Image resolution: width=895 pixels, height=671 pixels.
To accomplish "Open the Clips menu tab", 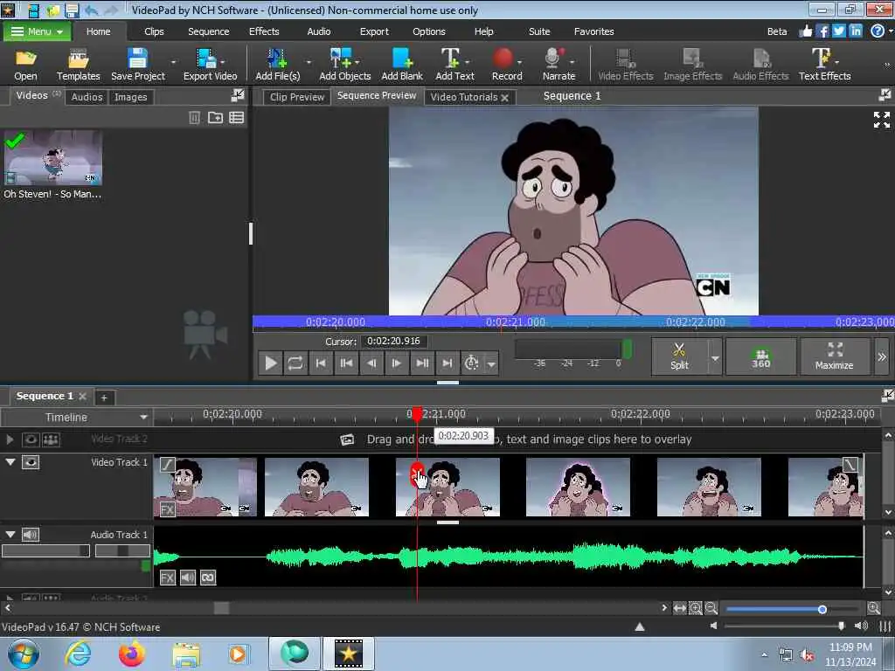I will point(154,31).
